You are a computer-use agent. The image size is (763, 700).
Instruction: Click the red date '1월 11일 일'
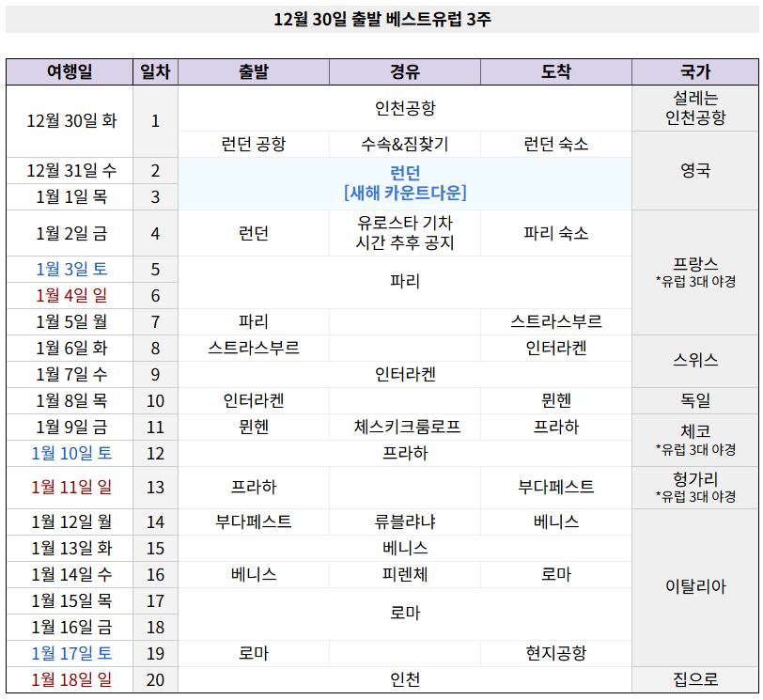70,488
